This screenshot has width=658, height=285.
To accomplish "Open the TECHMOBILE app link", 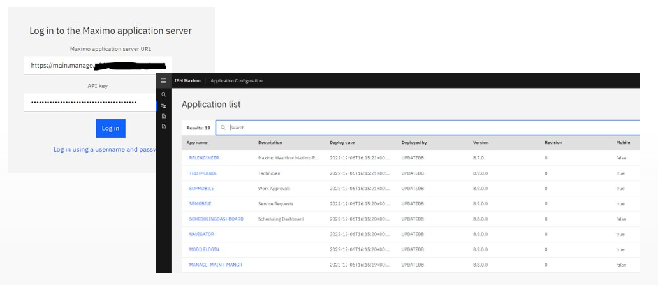I will coord(203,173).
